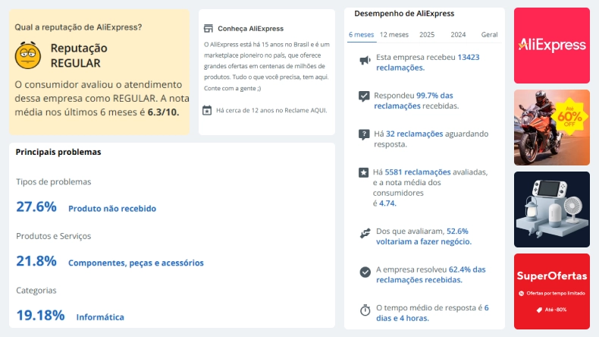599x337 pixels.
Task: Switch to the 6 meses tab
Action: 362,34
